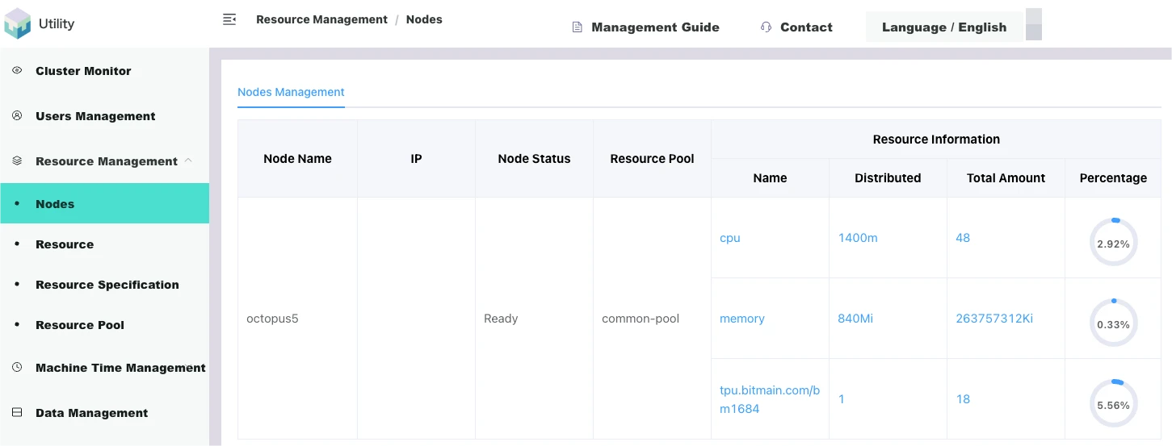Click the user icon beside Users Management

point(17,116)
